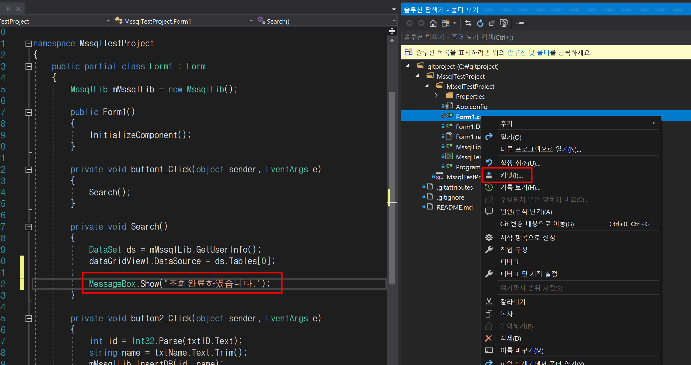Click the editor split handle above the scrollbar

click(392, 31)
